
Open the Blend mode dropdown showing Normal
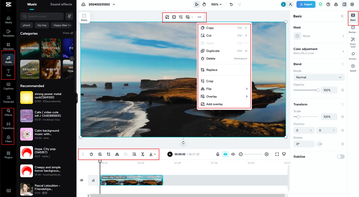pos(319,77)
